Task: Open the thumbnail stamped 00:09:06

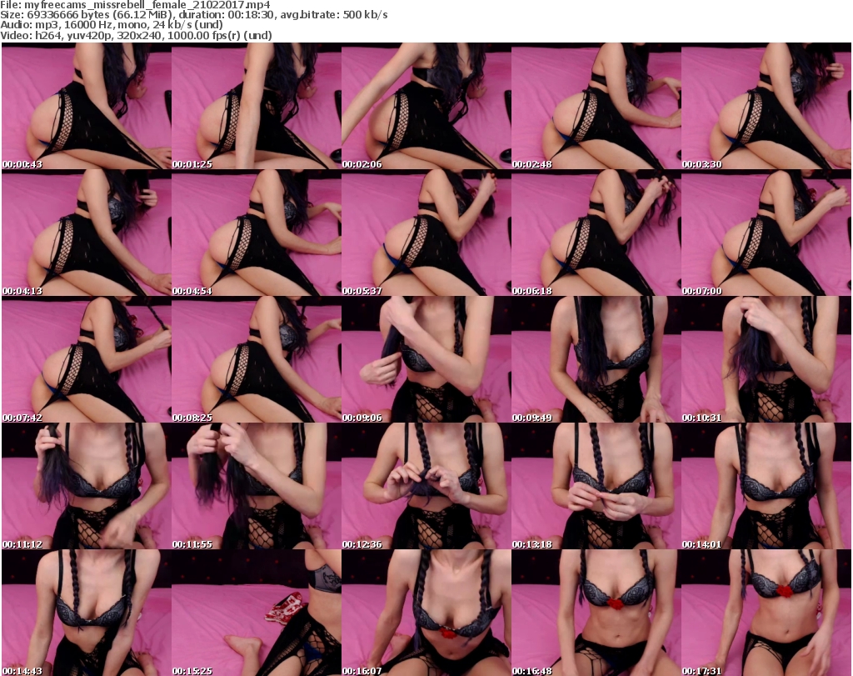Action: click(426, 360)
